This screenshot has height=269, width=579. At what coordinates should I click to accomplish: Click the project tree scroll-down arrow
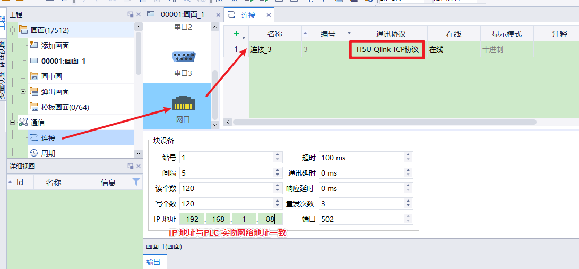click(139, 153)
